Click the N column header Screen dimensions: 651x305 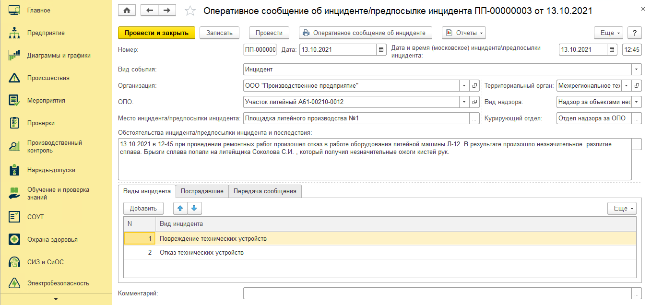[x=140, y=224]
